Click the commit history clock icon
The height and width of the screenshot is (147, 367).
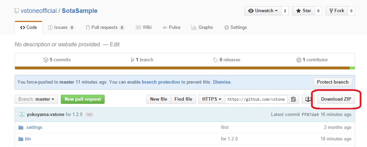pos(46,60)
